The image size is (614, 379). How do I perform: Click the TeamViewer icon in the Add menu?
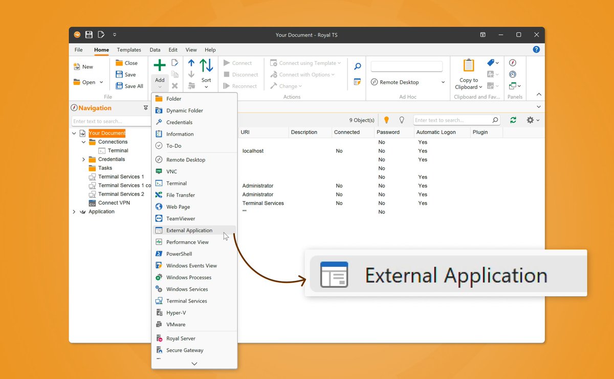pos(159,218)
